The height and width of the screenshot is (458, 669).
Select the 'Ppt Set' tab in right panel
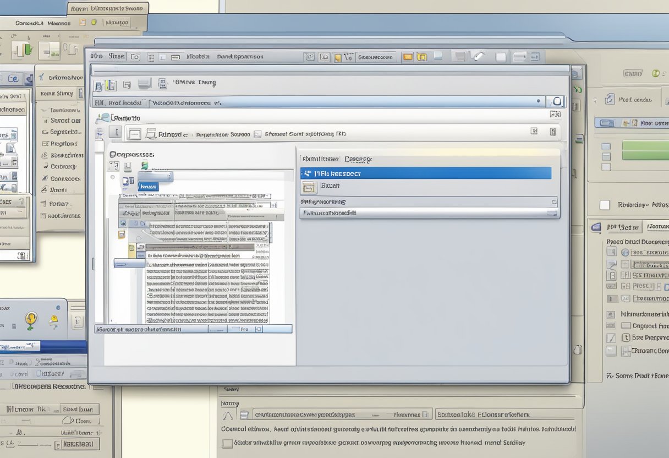[622, 227]
